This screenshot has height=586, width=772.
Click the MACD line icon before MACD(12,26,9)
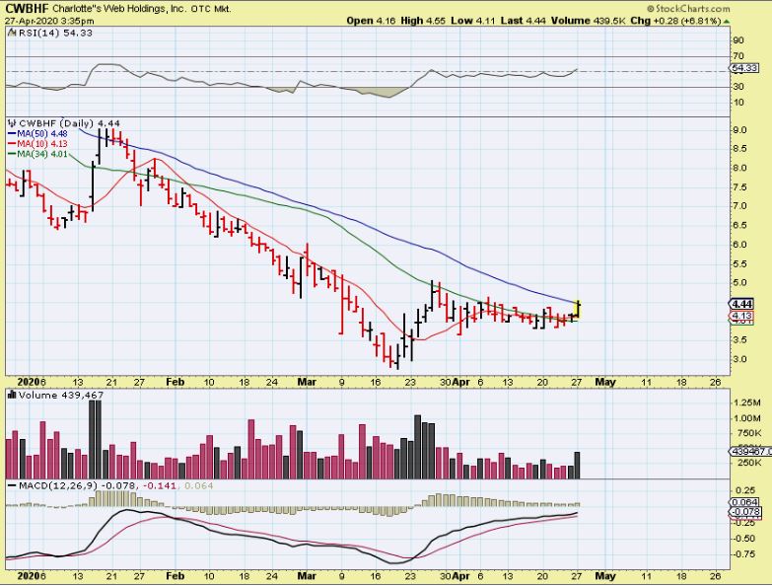click(12, 486)
